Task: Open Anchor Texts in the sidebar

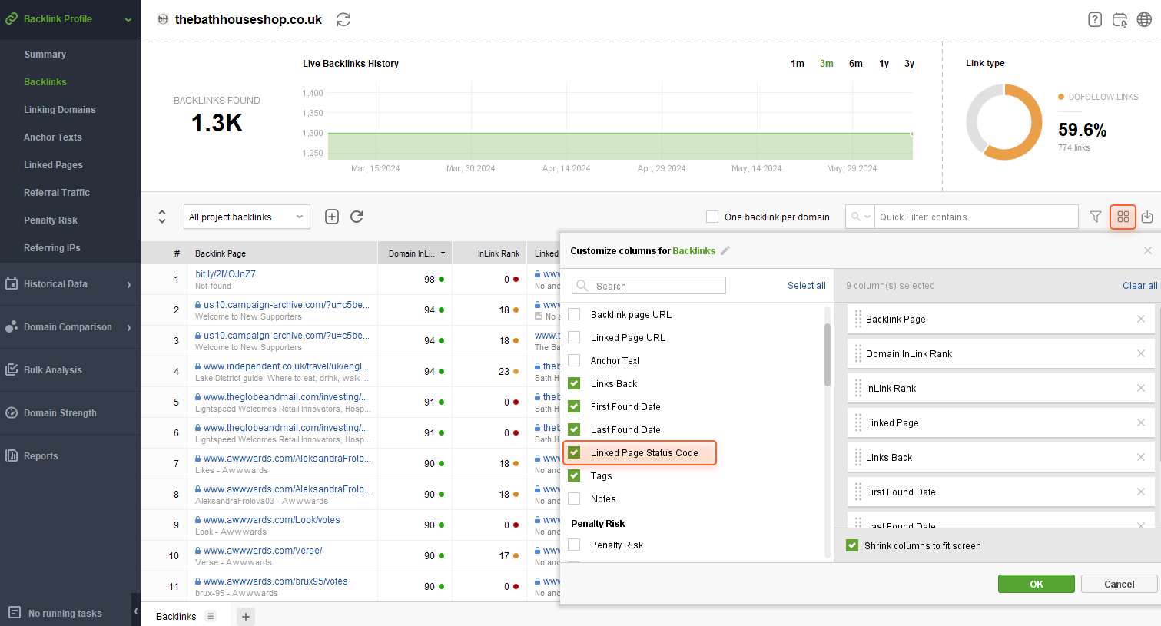Action: [x=53, y=137]
